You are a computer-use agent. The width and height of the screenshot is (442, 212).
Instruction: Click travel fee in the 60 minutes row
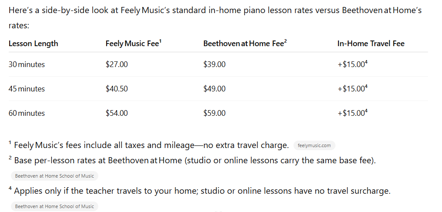pos(352,113)
